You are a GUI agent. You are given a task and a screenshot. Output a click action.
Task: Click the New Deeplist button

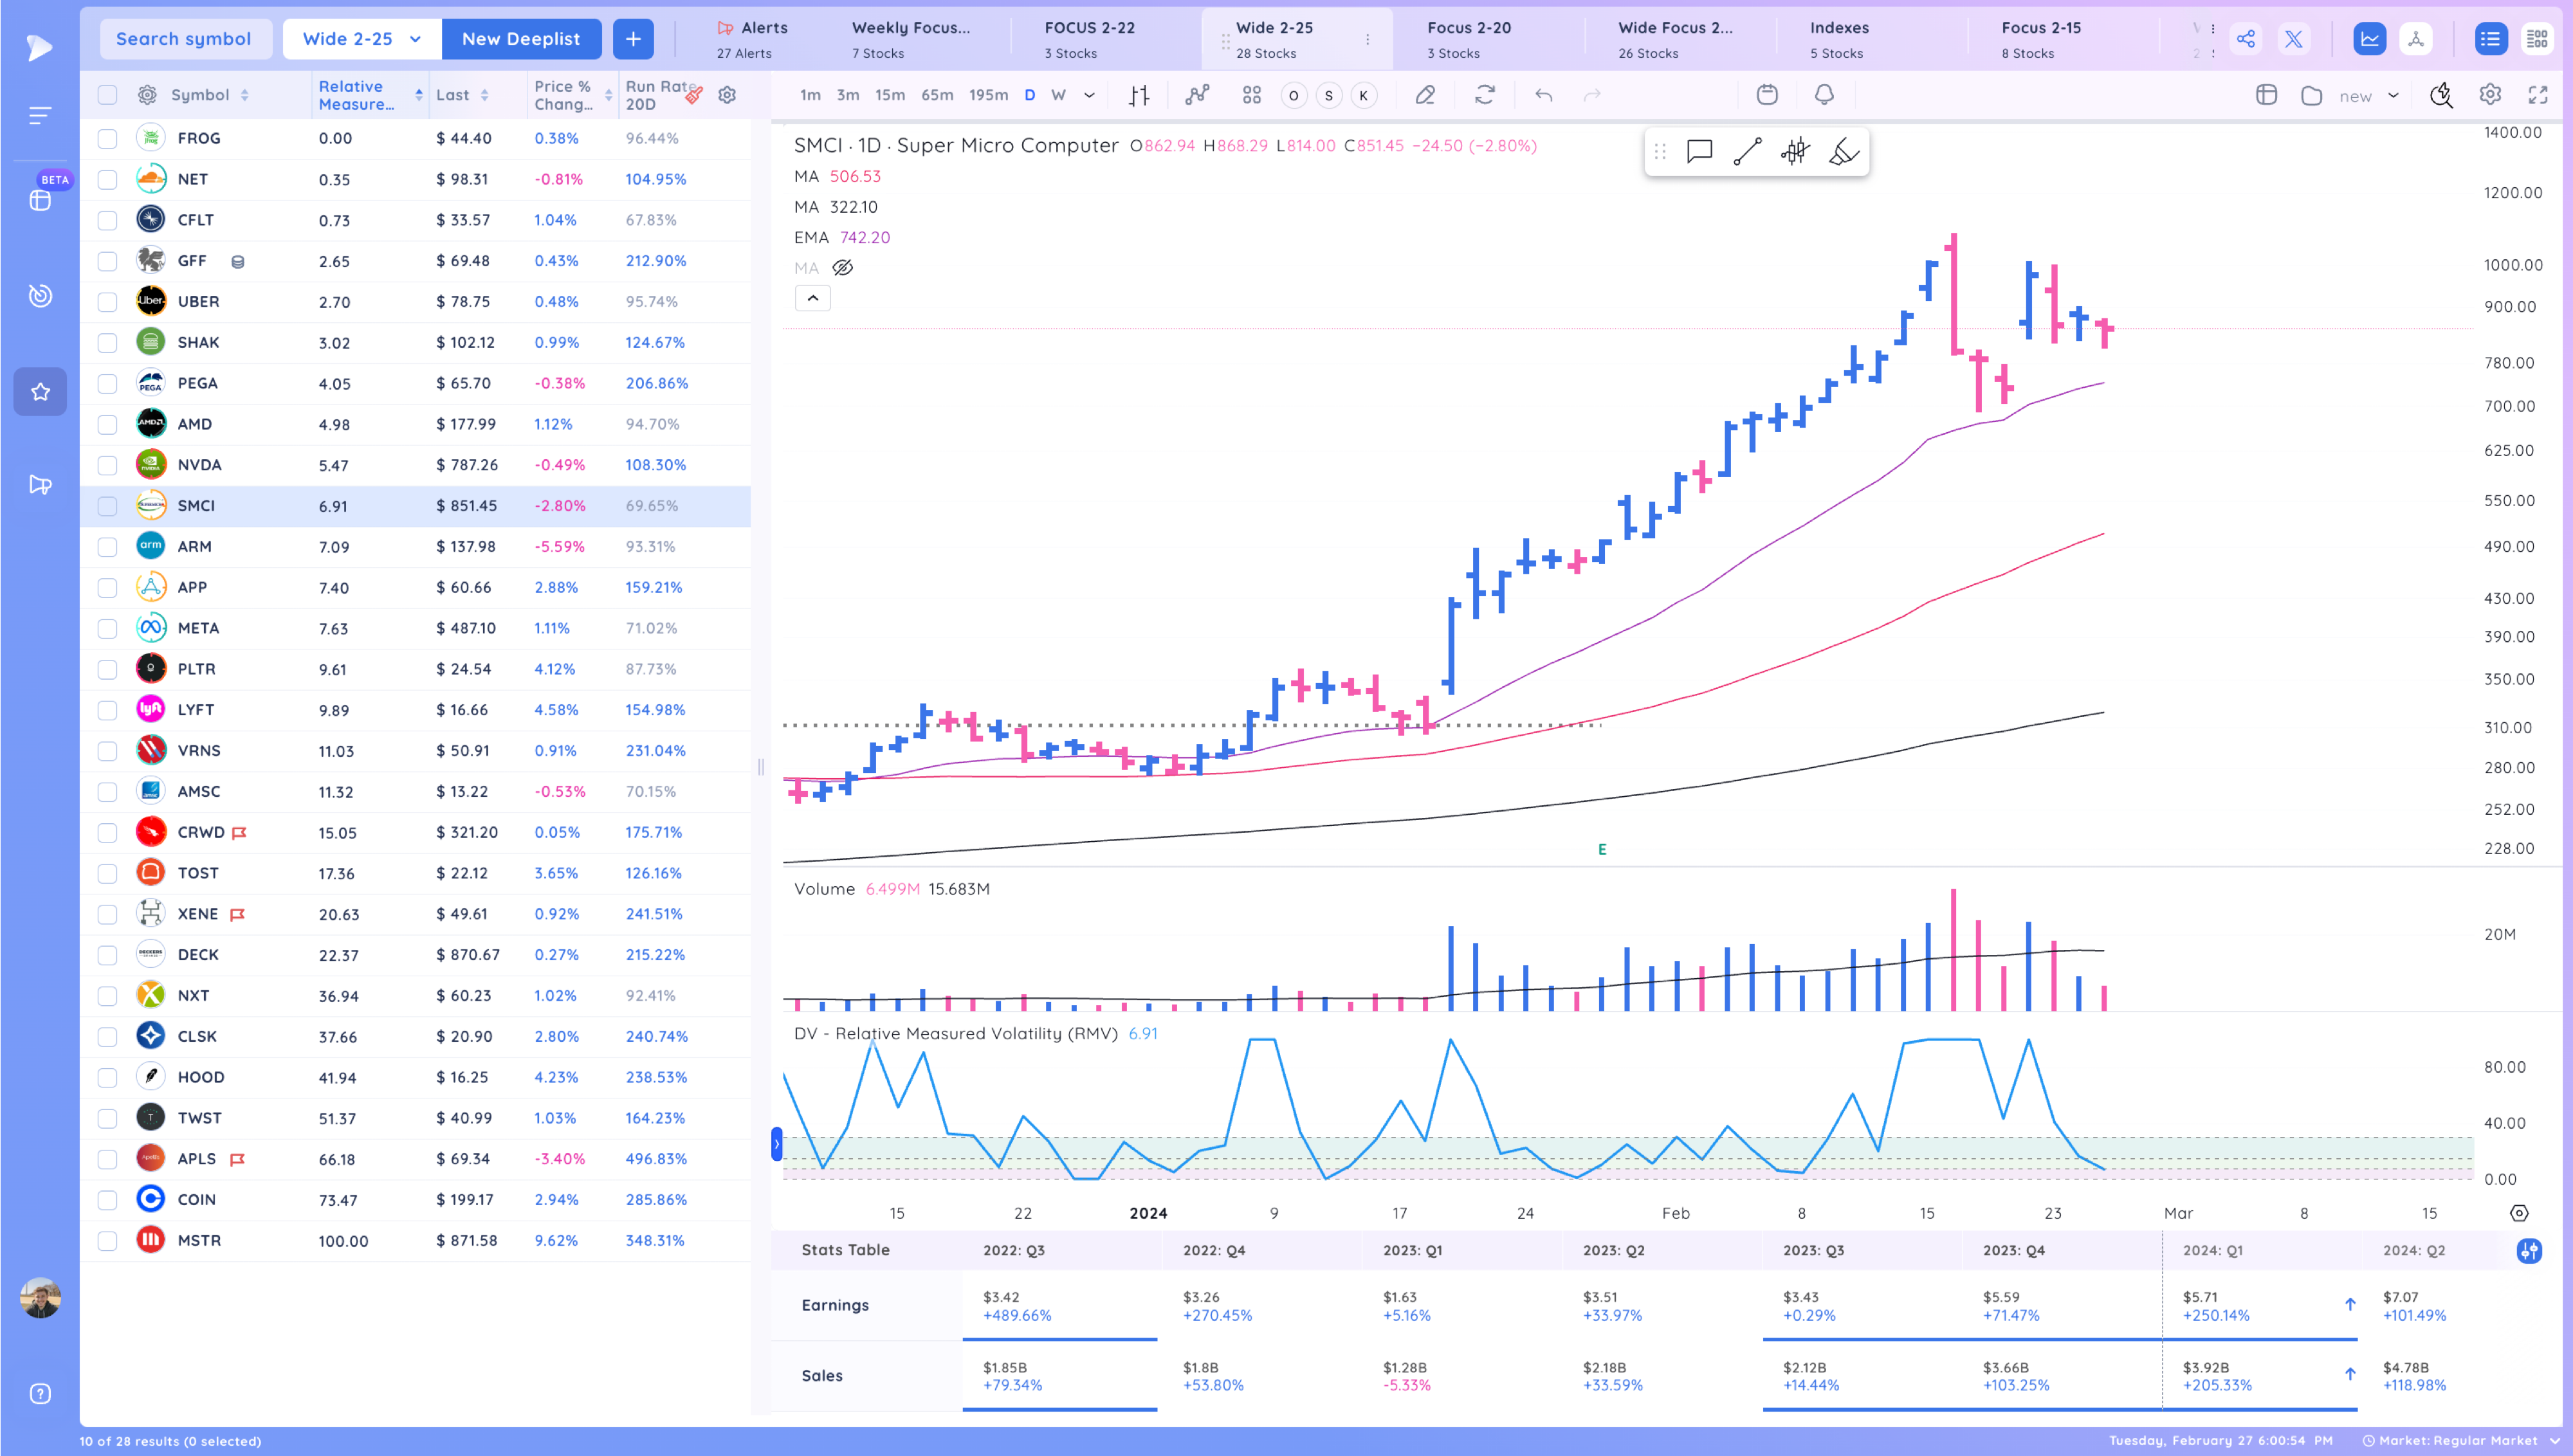pos(521,39)
